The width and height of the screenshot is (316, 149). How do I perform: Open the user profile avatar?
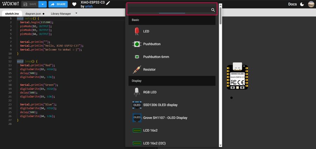311,4
